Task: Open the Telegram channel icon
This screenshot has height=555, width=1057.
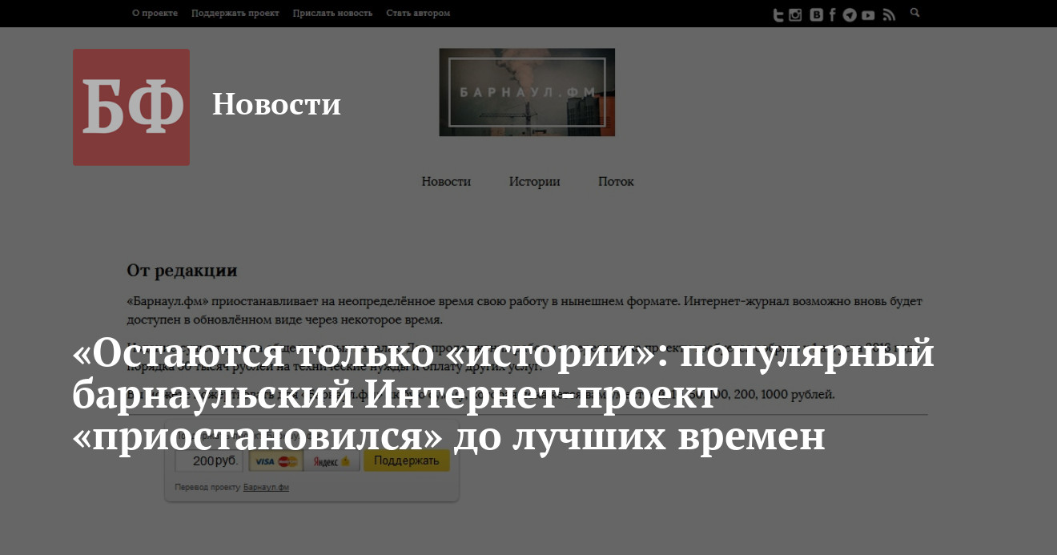Action: 850,14
